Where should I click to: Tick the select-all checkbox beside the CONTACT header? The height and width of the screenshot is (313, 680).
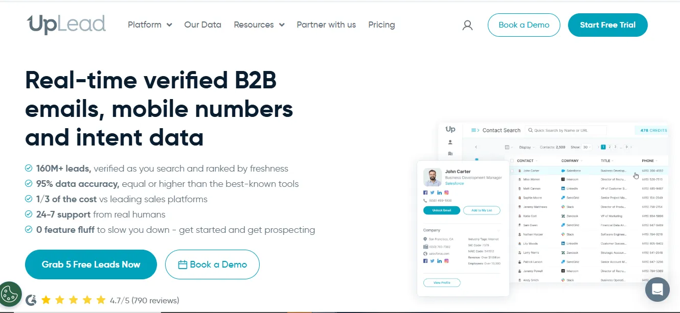(x=513, y=161)
